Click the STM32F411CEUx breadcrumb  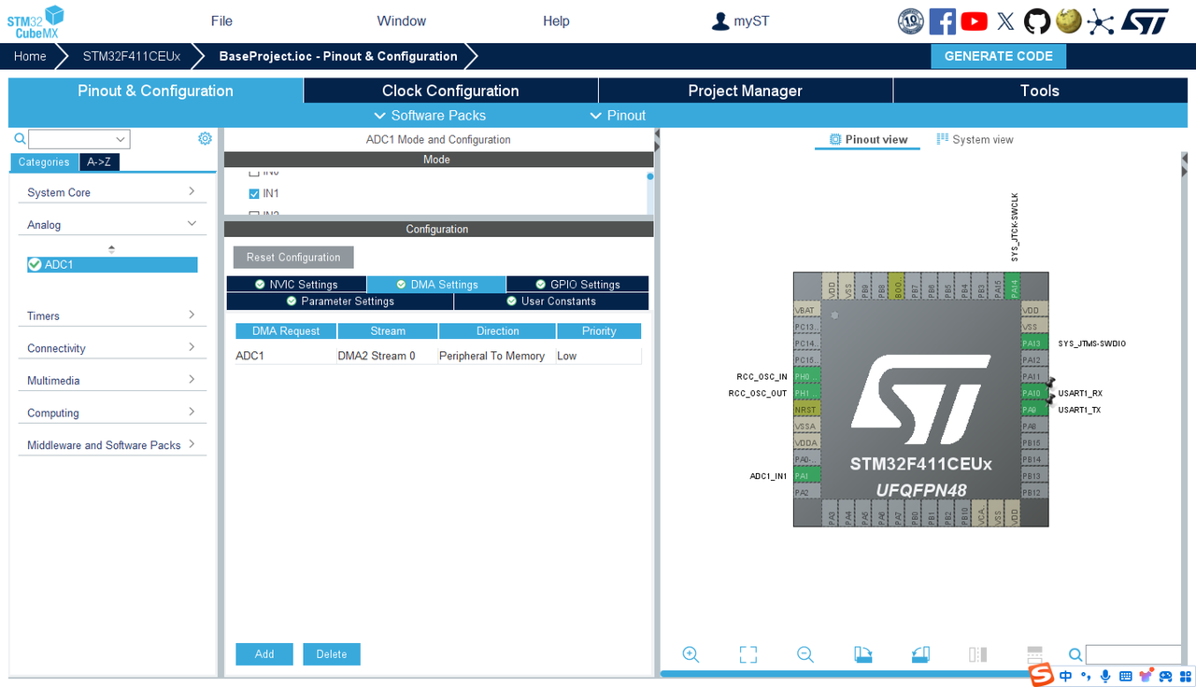tap(132, 56)
